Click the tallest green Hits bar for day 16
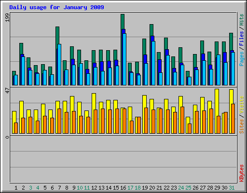This screenshot has width=247, height=193. pyautogui.click(x=123, y=22)
